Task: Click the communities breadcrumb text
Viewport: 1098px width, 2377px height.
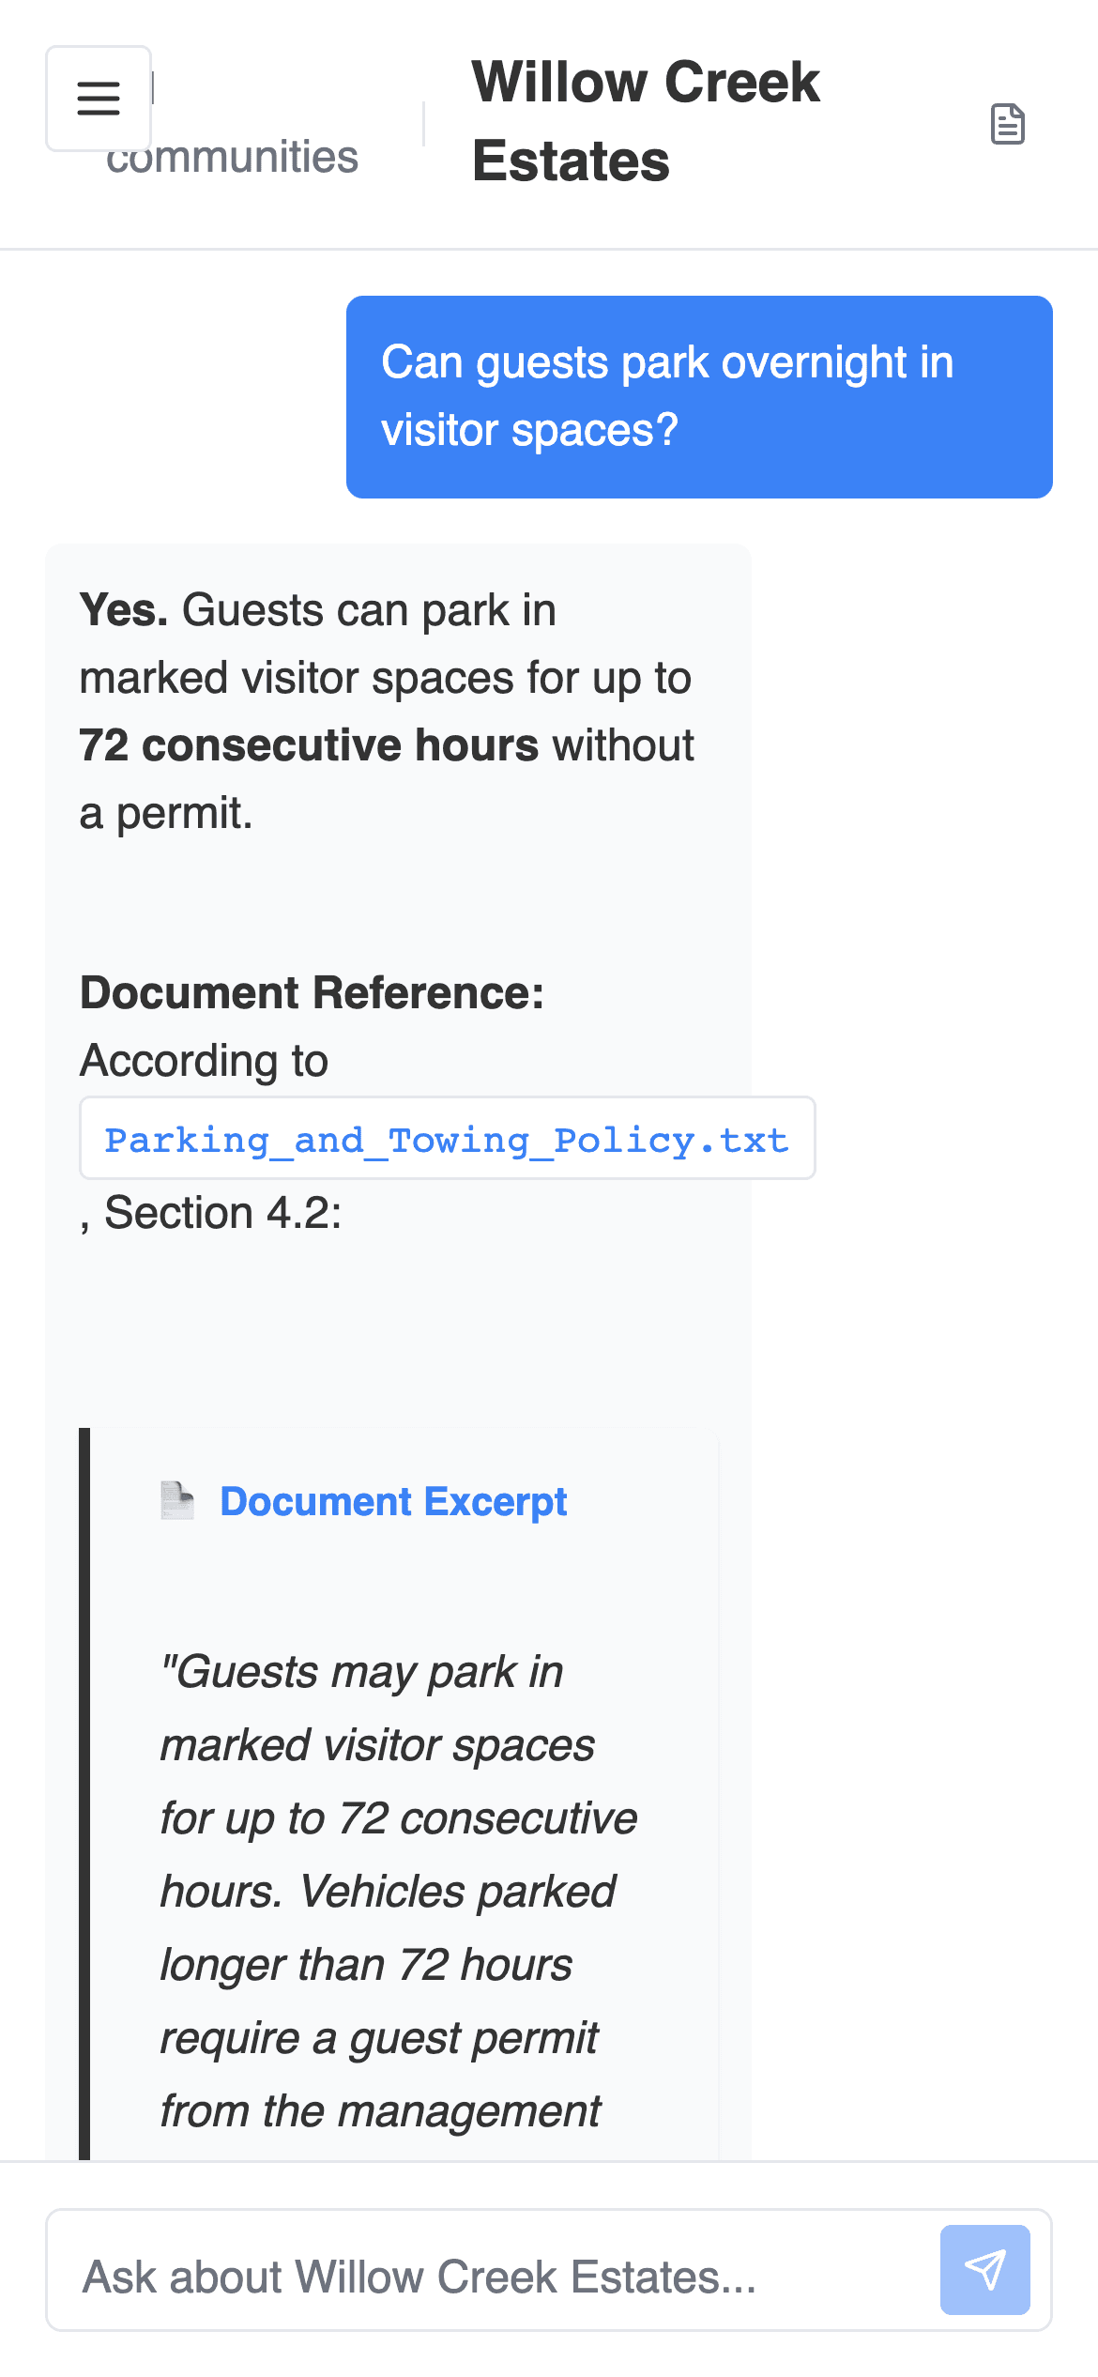Action: (x=232, y=157)
